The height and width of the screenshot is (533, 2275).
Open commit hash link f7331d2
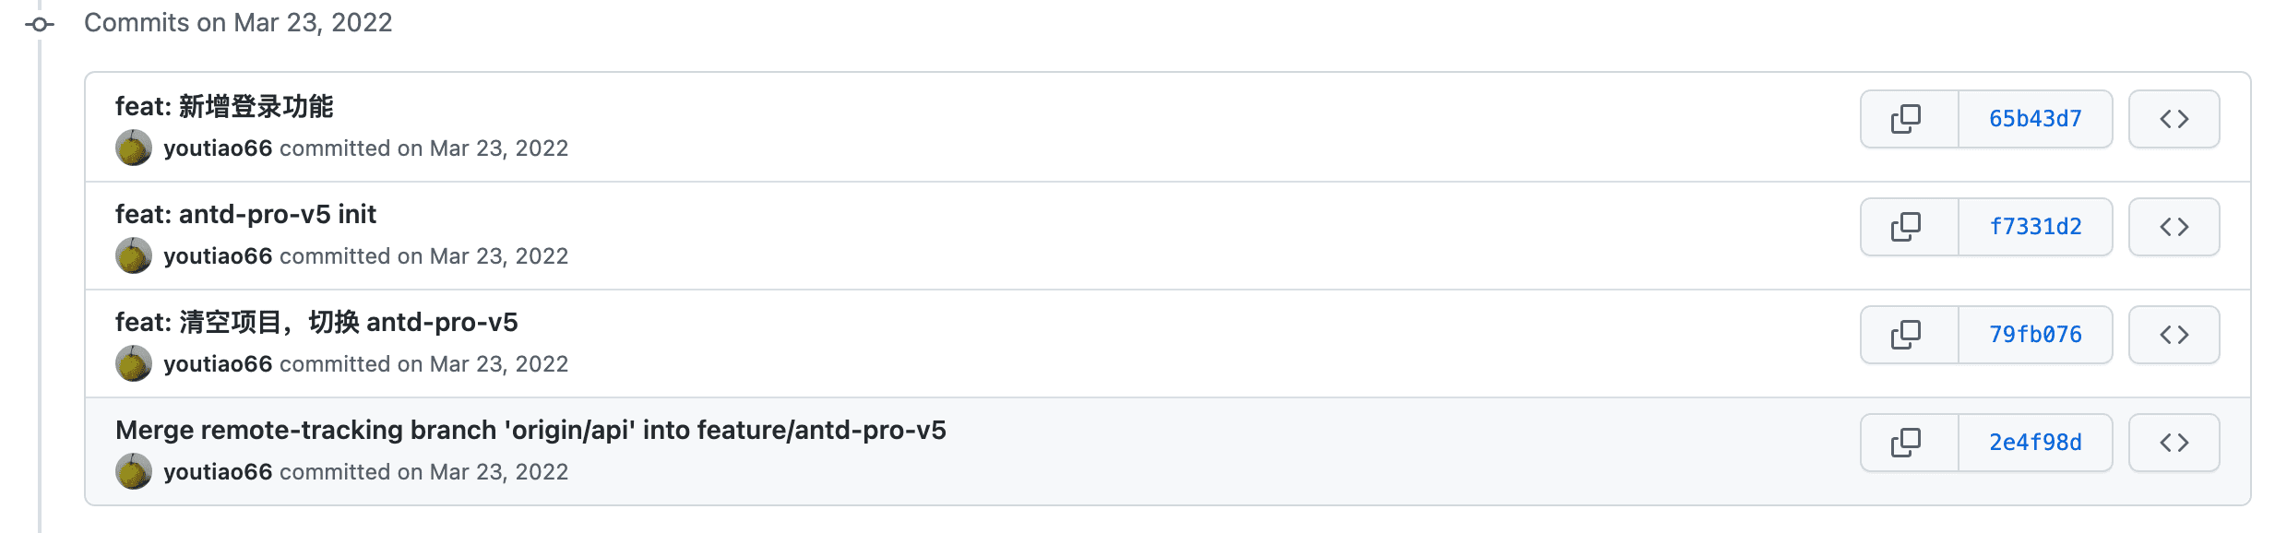point(2035,227)
